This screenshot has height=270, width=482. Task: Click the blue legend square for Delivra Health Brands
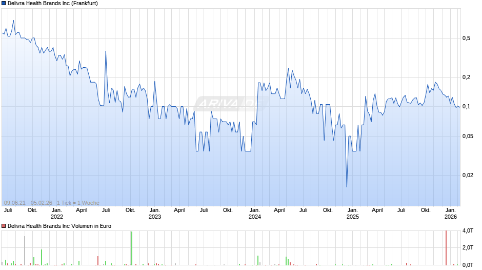(x=4, y=4)
